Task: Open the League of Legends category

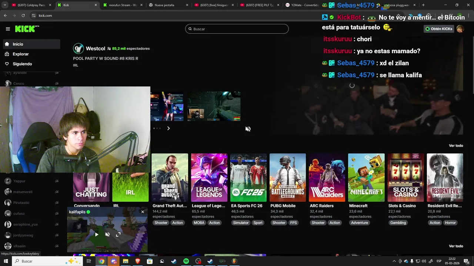Action: tap(209, 178)
